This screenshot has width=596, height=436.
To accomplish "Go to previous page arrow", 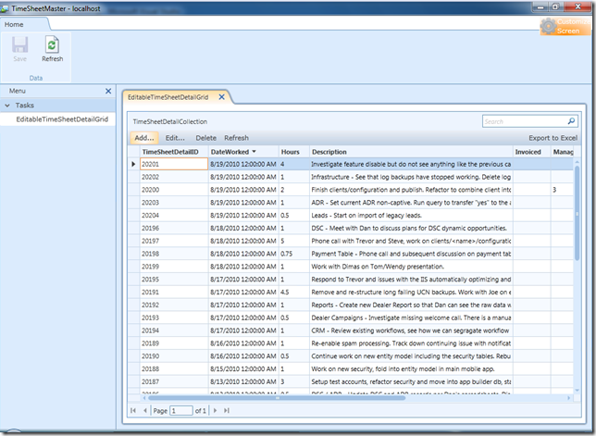I will (144, 410).
